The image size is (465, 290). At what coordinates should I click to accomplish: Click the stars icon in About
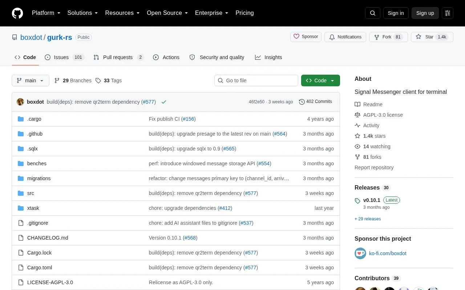pyautogui.click(x=357, y=136)
